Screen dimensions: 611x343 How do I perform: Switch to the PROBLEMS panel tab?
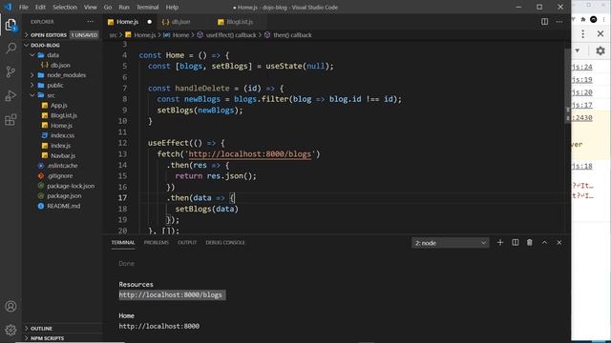pos(157,243)
